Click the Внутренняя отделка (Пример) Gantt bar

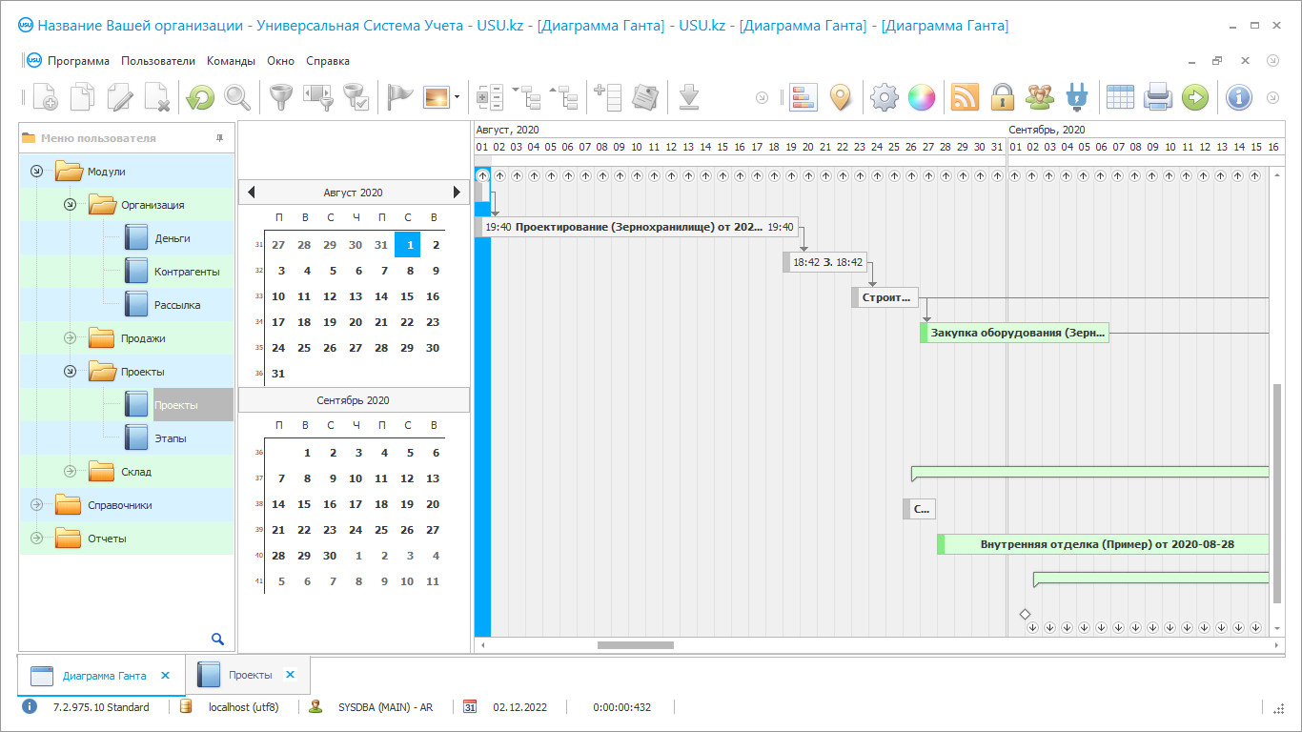pos(1104,544)
